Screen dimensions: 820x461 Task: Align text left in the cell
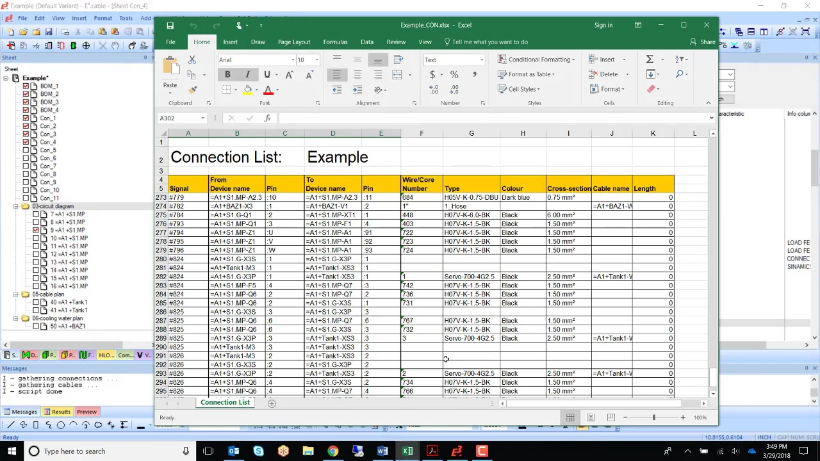(337, 75)
